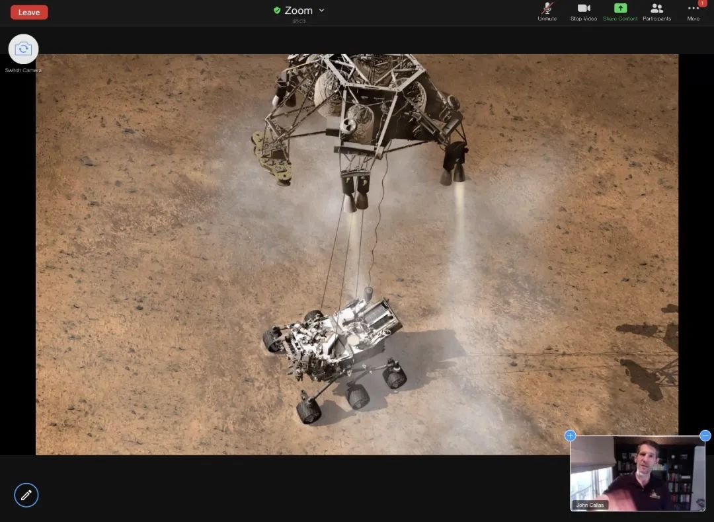Click the John Callas name label
Viewport: 714px width, 522px height.
(x=590, y=505)
